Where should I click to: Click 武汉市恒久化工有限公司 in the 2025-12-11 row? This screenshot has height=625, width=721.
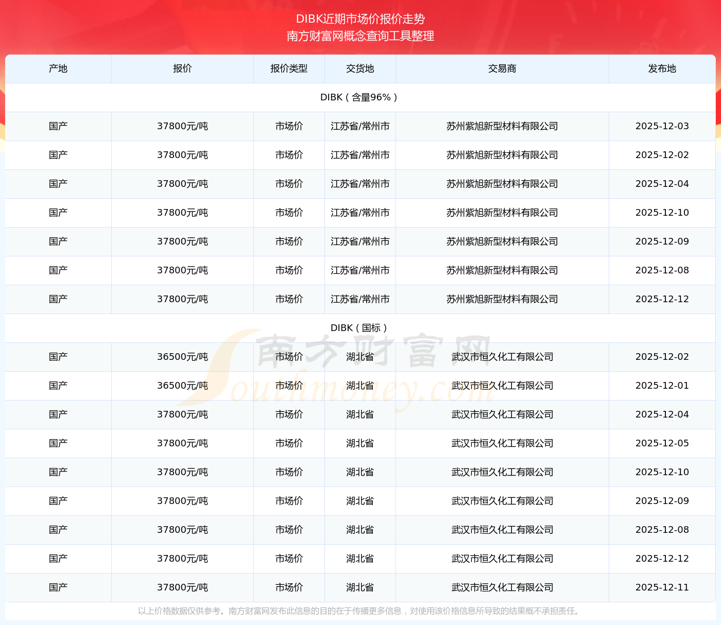[x=502, y=587]
